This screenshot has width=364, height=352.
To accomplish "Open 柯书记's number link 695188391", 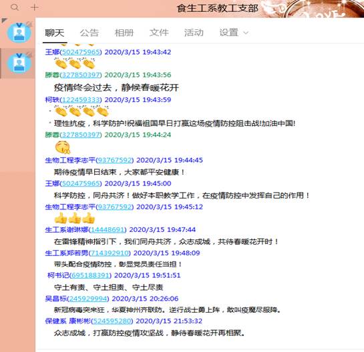I will pos(90,275).
